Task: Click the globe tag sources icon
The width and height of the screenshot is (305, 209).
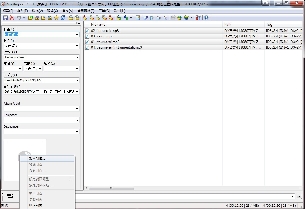Action: (x=179, y=18)
